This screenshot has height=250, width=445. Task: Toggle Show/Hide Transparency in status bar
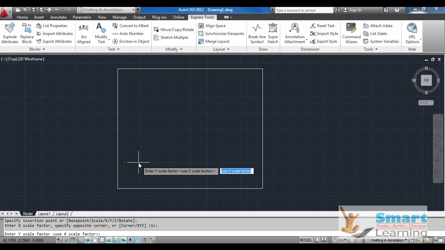coord(138,240)
